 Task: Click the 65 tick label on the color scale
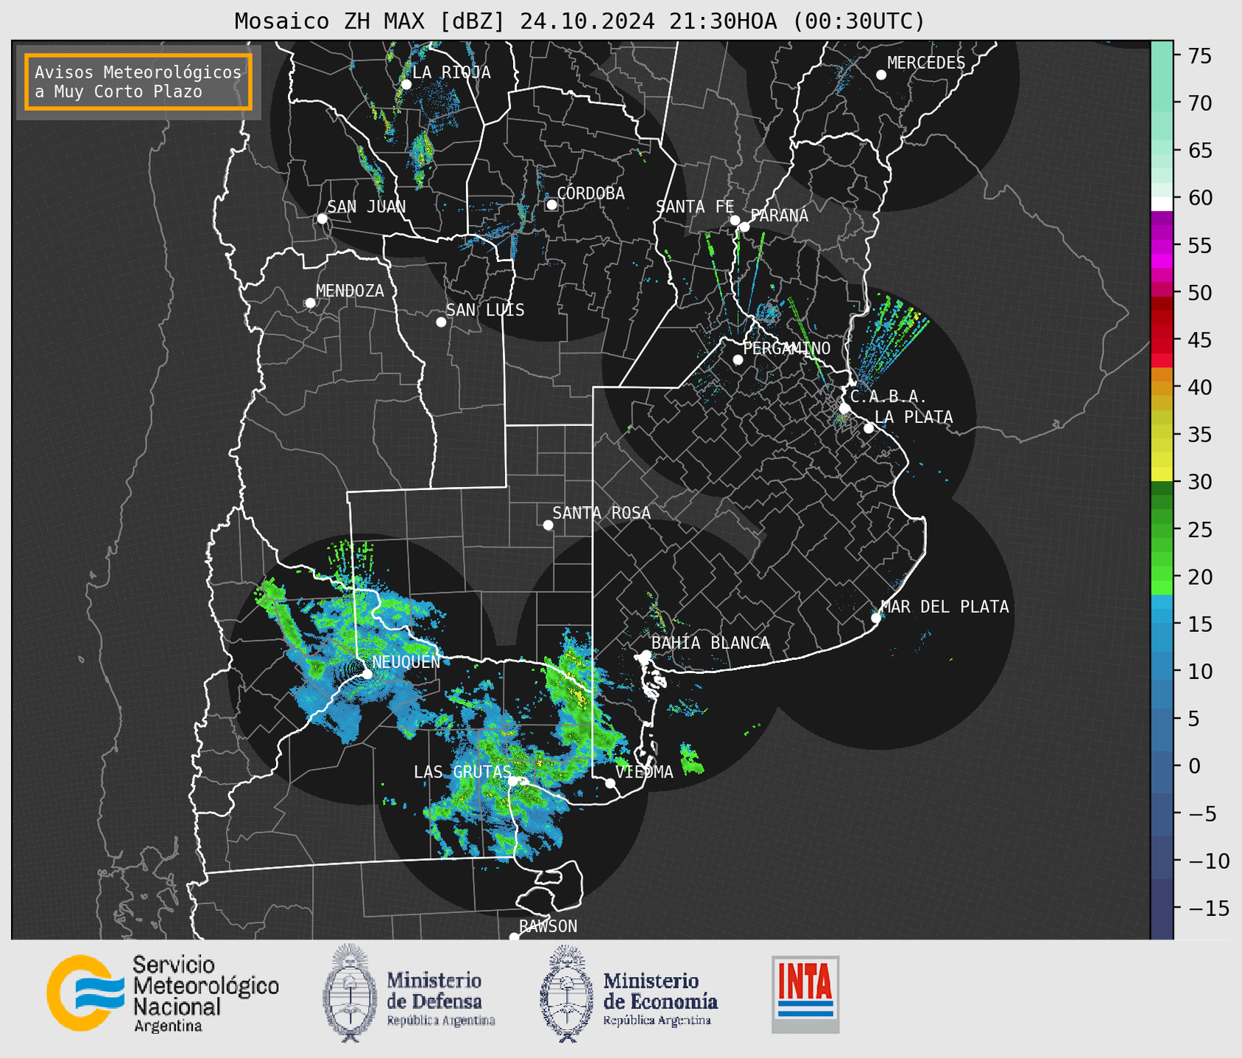point(1200,151)
